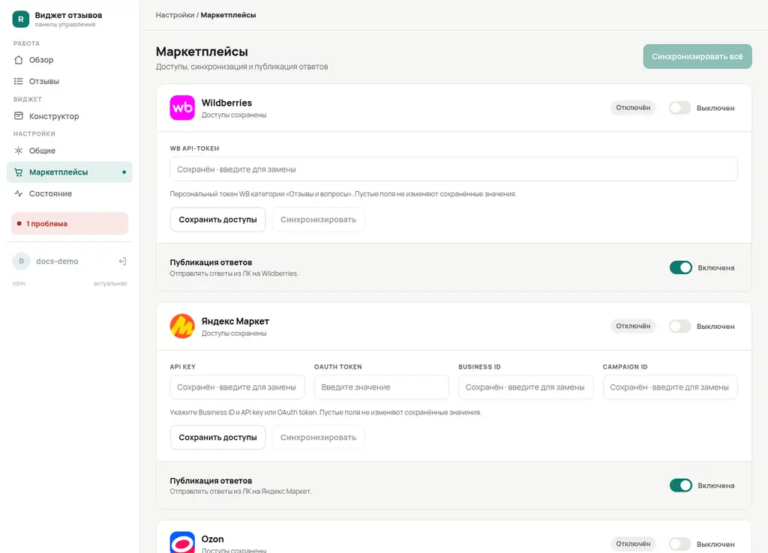
Task: Save Wildberries access with Сохранить доступы
Action: [218, 220]
